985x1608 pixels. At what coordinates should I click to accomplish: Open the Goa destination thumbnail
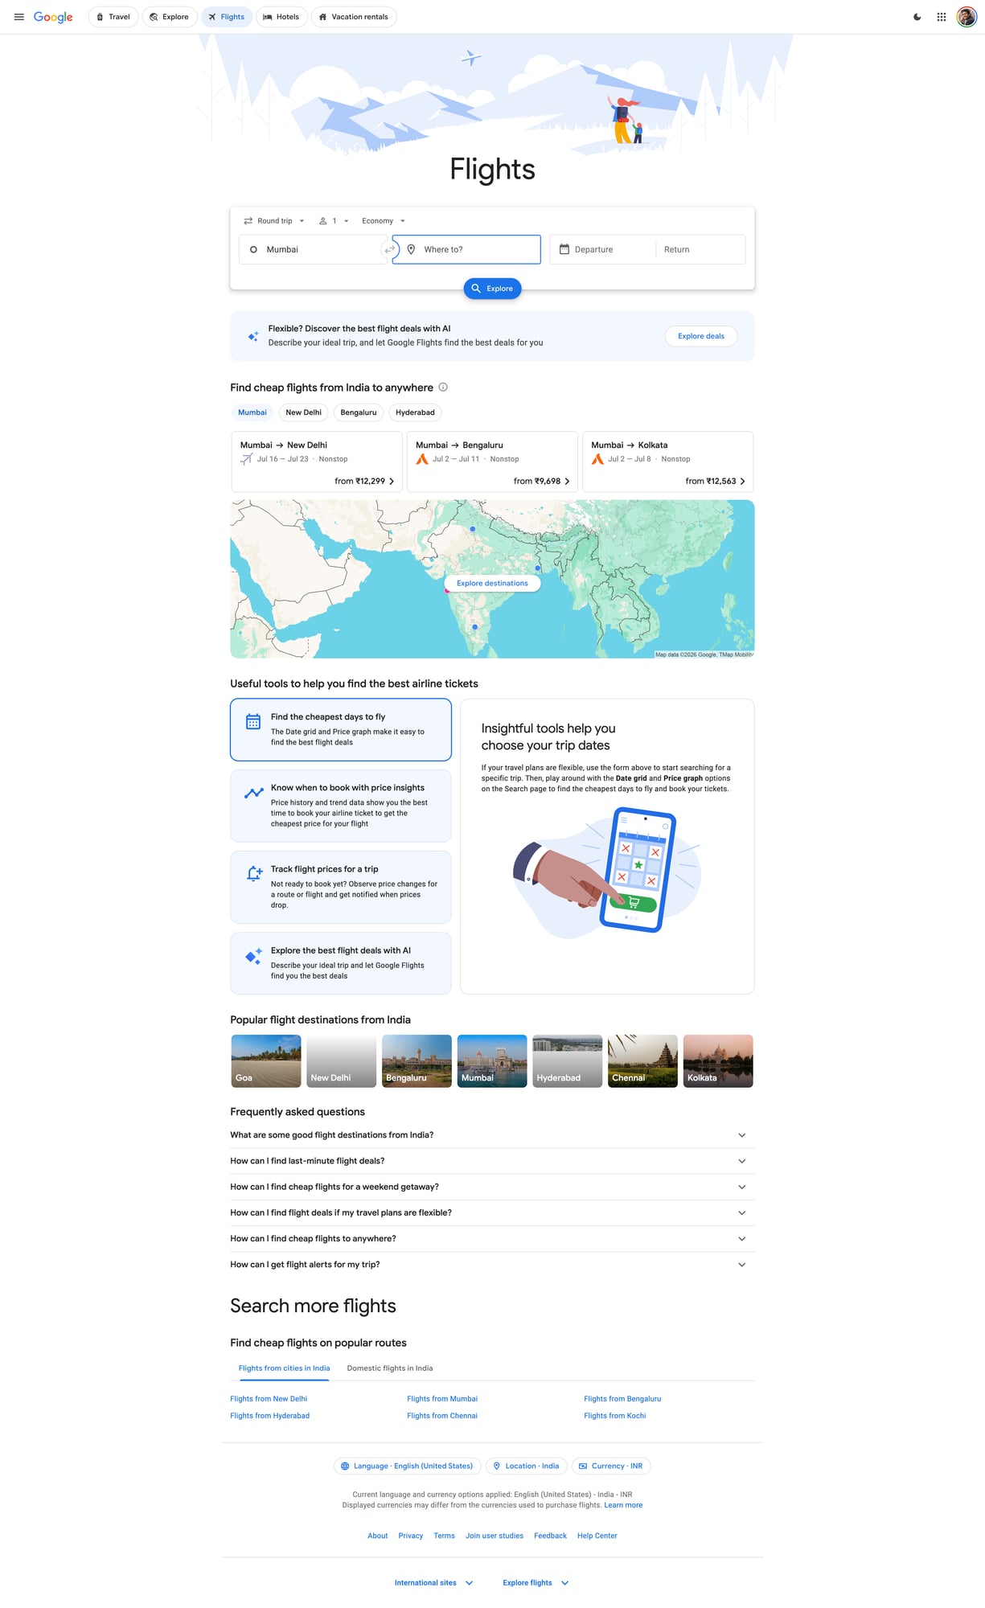coord(265,1061)
